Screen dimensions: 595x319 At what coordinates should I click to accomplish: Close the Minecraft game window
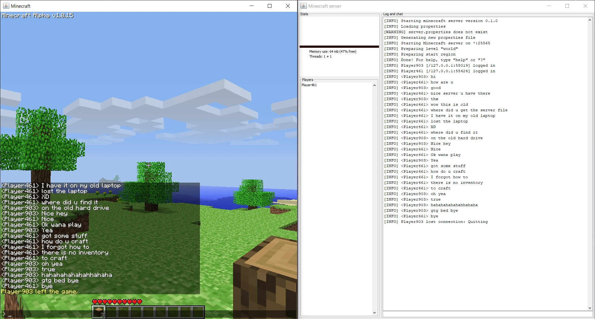(x=288, y=6)
